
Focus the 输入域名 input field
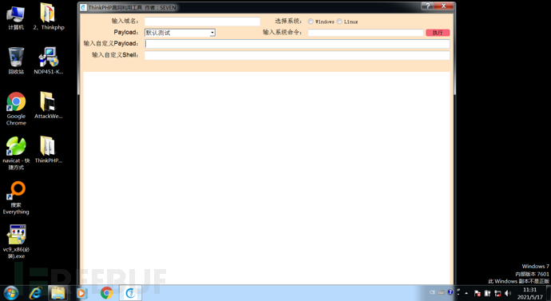(x=202, y=22)
